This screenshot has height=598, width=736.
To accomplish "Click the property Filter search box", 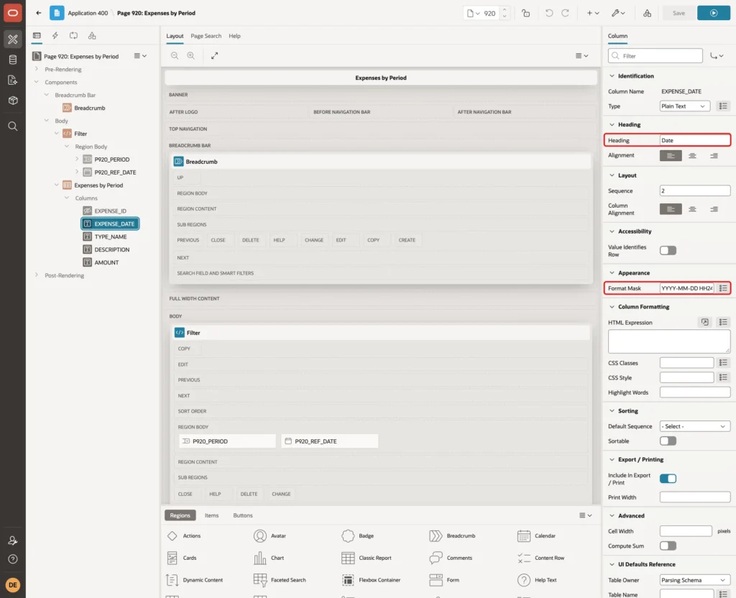I will coord(655,56).
